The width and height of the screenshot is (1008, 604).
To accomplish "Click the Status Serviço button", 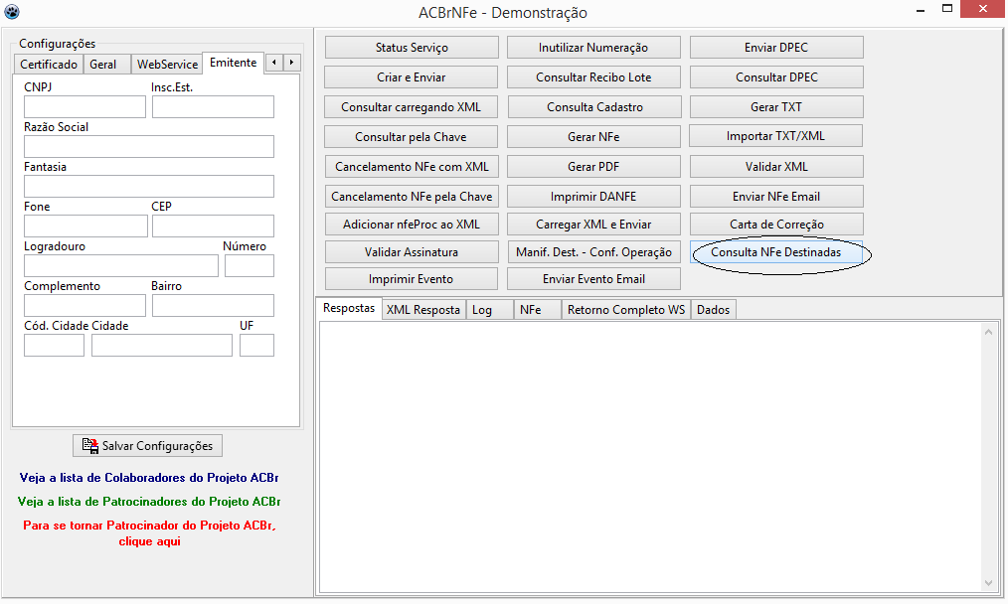I will pyautogui.click(x=412, y=48).
